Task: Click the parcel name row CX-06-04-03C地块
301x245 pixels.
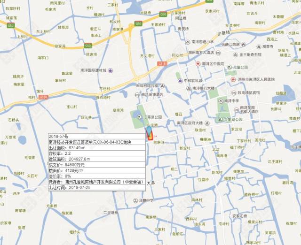Action: [x=97, y=142]
